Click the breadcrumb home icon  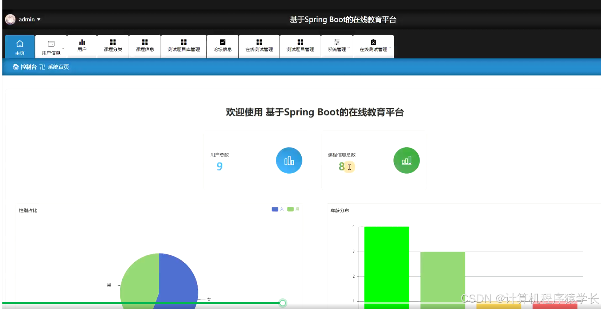[16, 67]
